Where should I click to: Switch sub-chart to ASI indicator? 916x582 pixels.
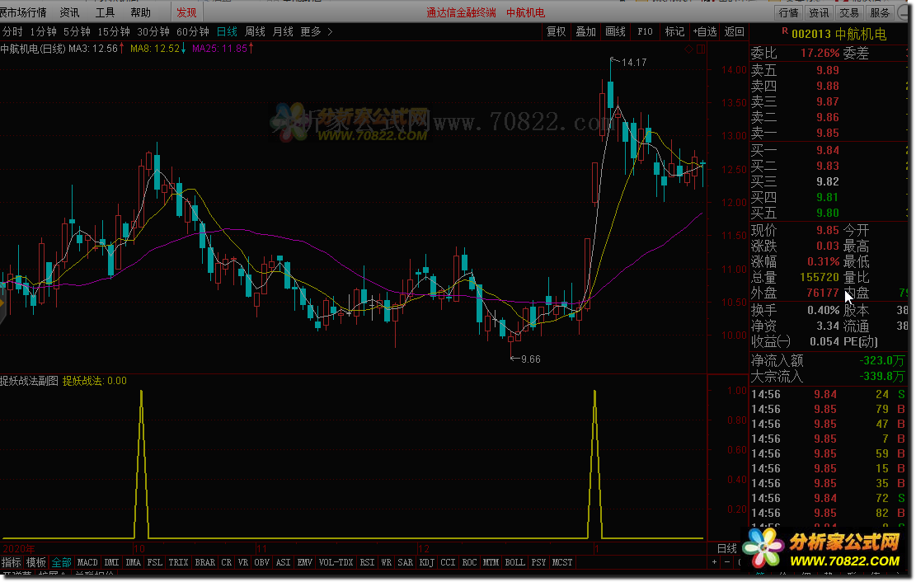click(284, 562)
